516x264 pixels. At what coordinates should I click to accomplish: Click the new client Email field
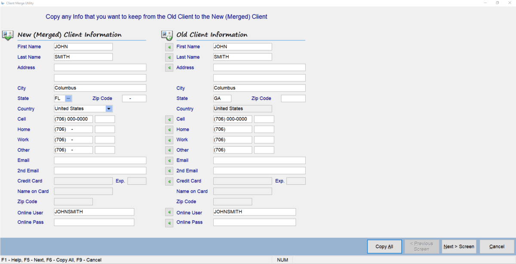pyautogui.click(x=100, y=160)
